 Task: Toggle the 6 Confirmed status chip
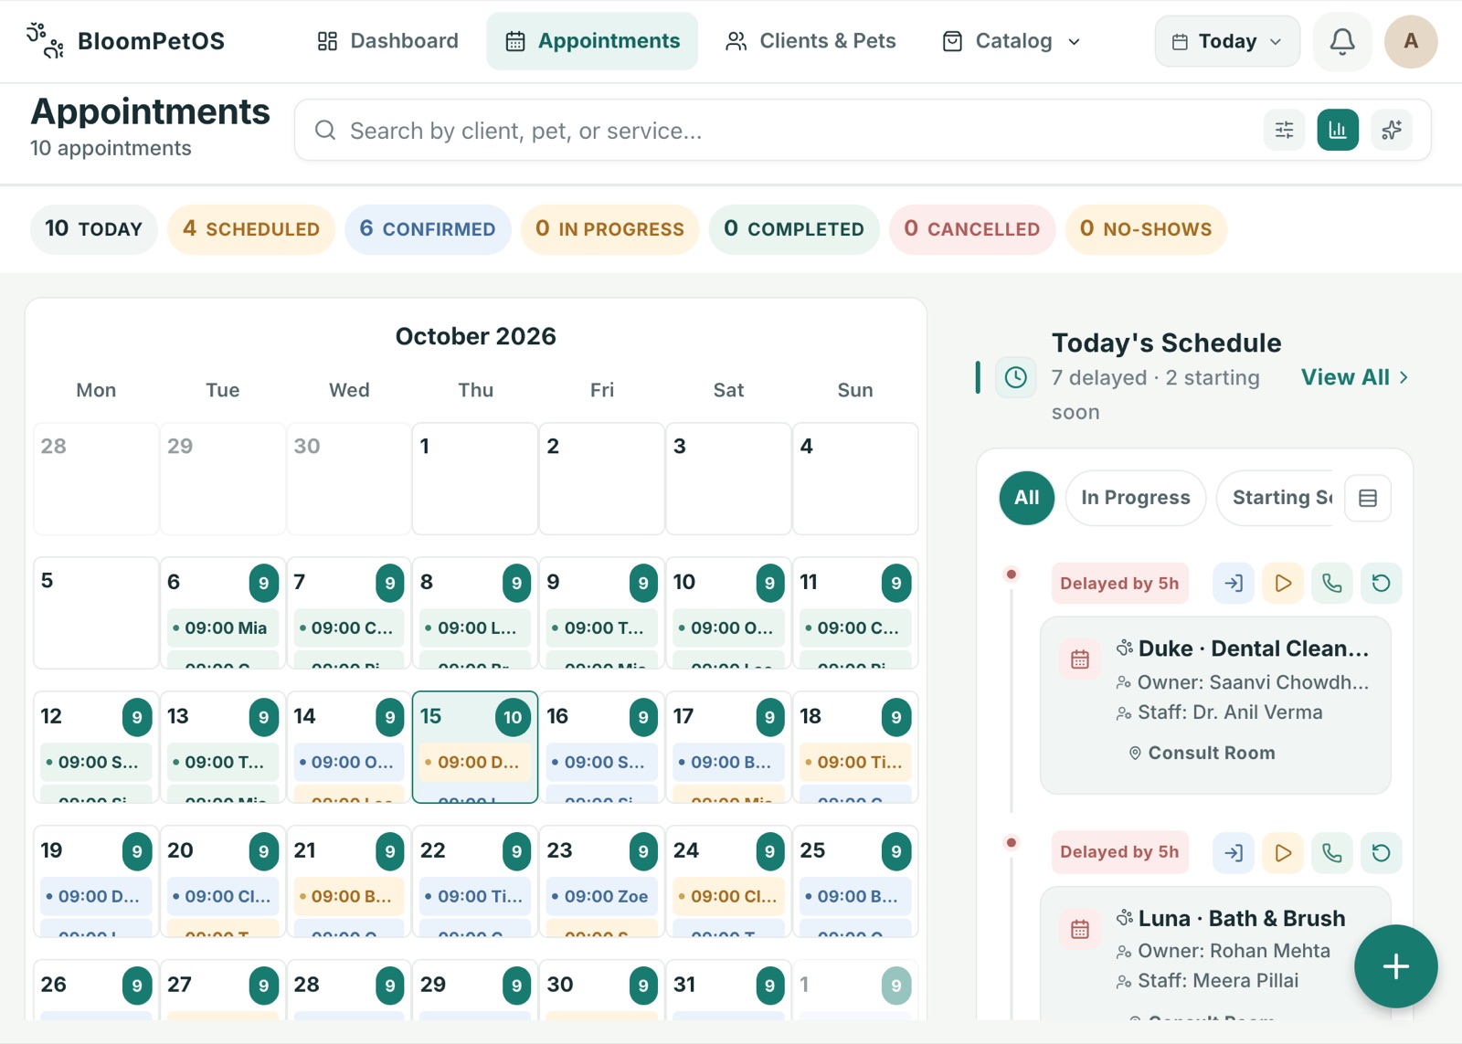click(x=428, y=229)
